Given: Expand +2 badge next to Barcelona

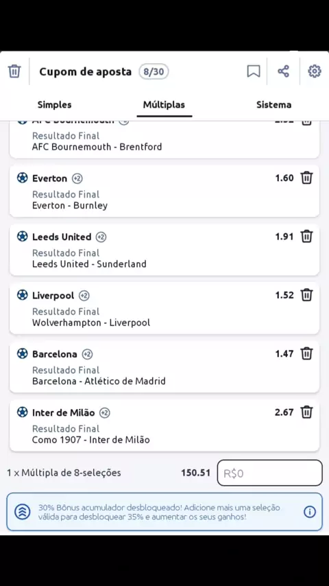Looking at the screenshot, I should pos(87,354).
